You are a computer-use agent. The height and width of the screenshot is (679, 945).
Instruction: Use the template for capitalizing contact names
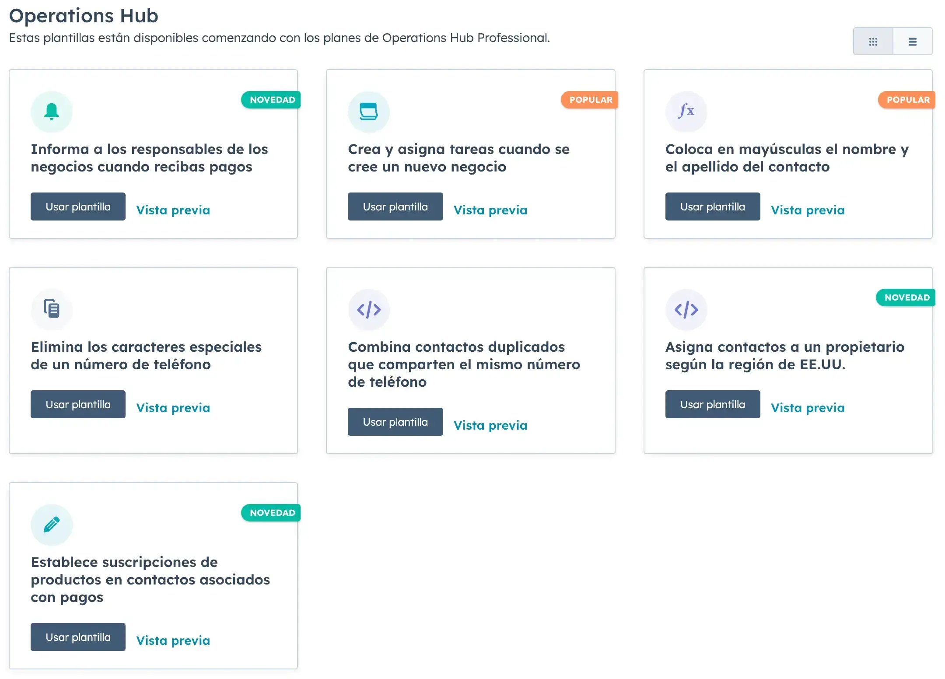[713, 206]
